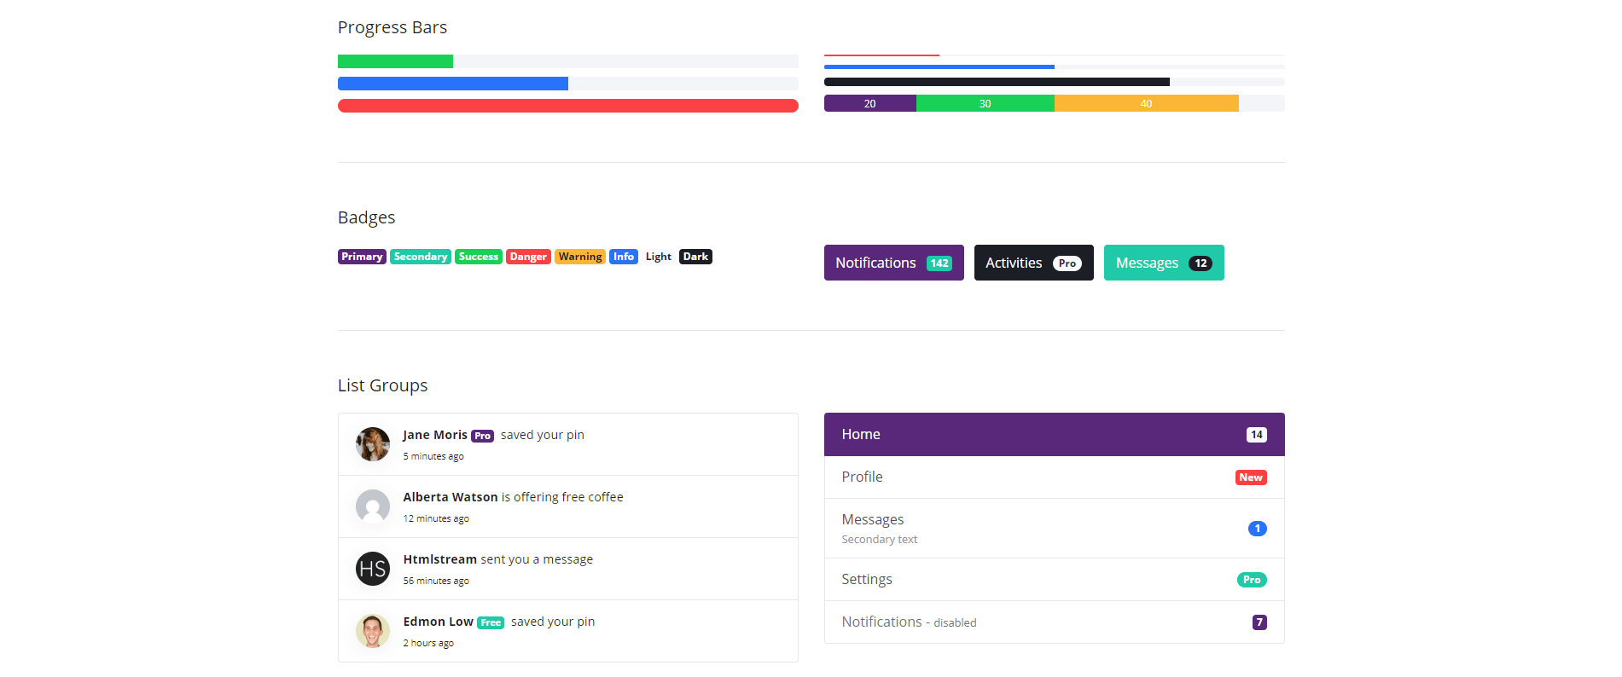This screenshot has width=1622, height=677.
Task: Click the Pro badge on Settings row
Action: click(1252, 580)
